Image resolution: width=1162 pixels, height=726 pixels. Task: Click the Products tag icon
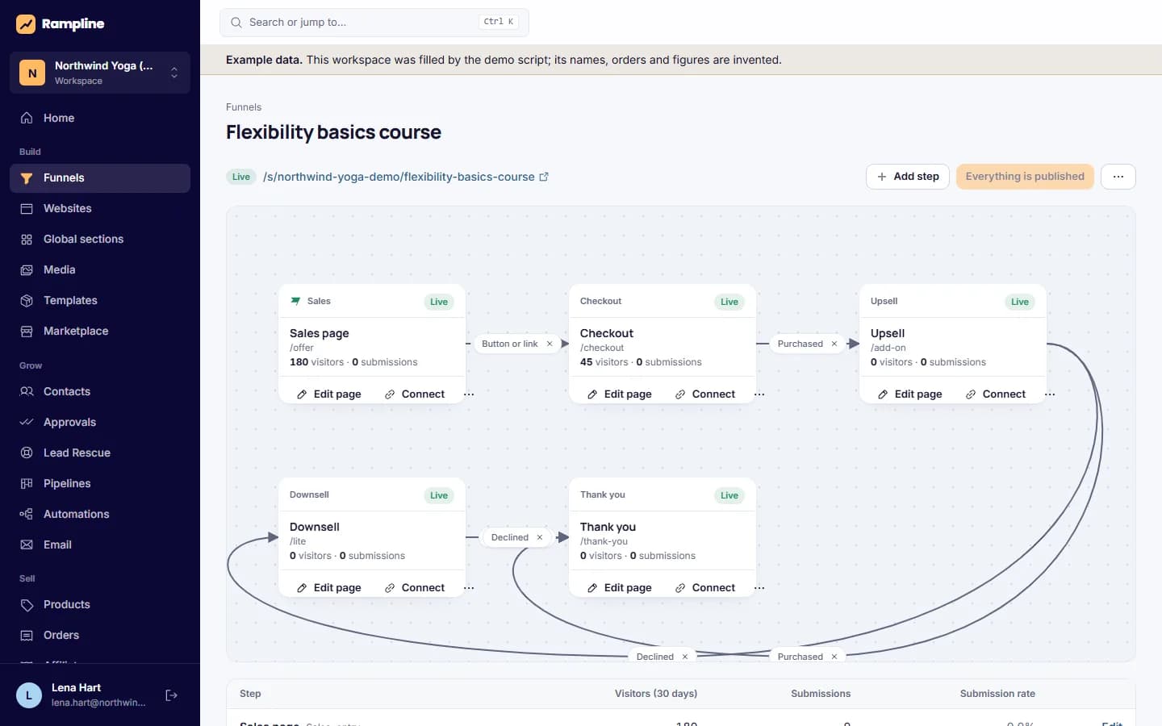point(27,604)
